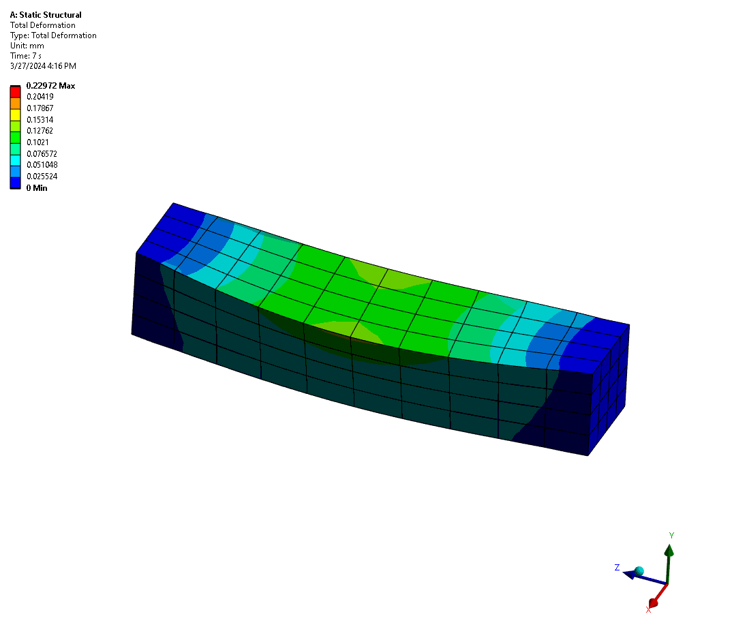Click the 0 Min legend value
The width and height of the screenshot is (732, 642).
pos(37,187)
